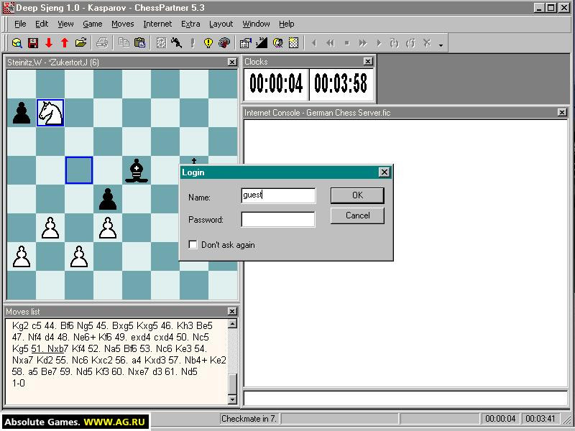Click the running man toolbar icon
This screenshot has width=575, height=431.
pos(176,43)
